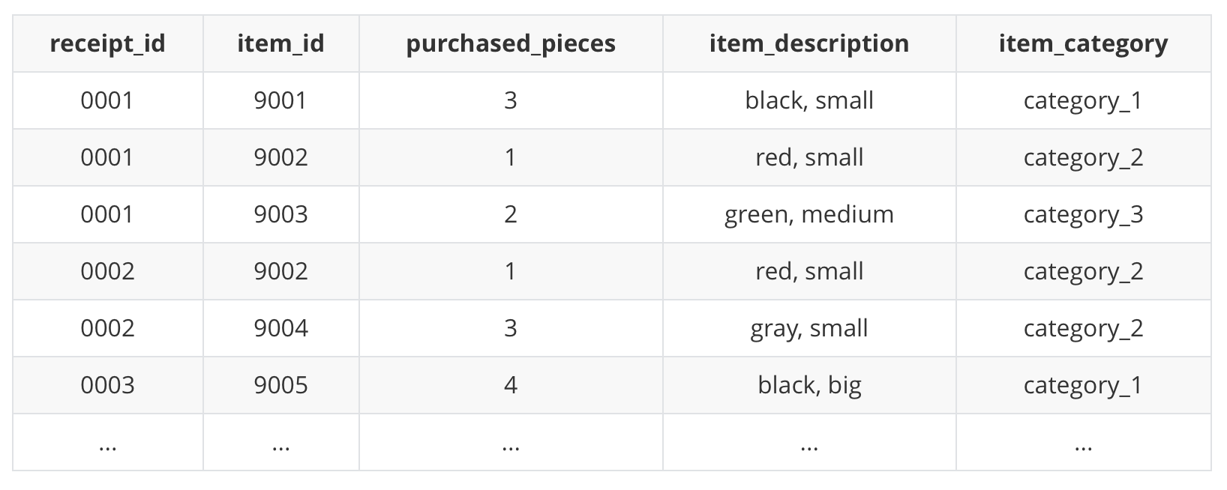Select item_id cell 9001
Screen dimensions: 1227x490
[280, 100]
